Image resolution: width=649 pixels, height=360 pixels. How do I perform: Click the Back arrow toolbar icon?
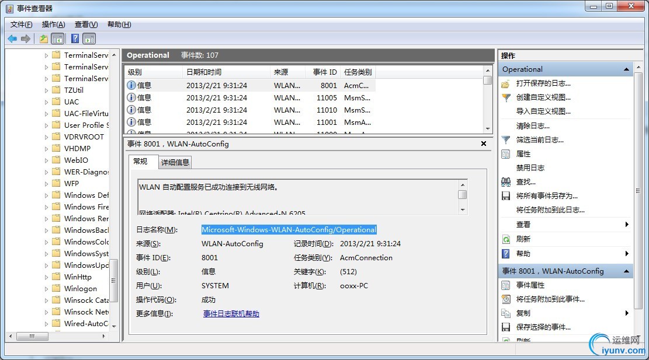[12, 39]
